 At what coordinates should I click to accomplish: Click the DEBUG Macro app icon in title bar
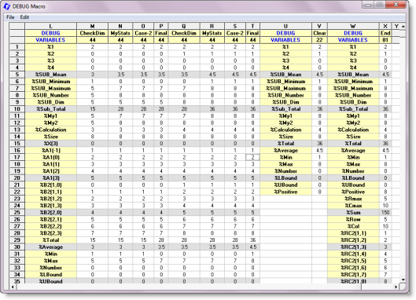(6, 6)
